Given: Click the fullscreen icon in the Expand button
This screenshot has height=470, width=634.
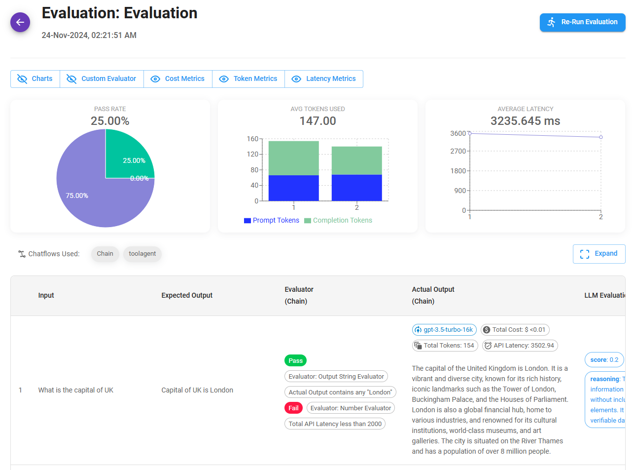Looking at the screenshot, I should click(x=585, y=254).
